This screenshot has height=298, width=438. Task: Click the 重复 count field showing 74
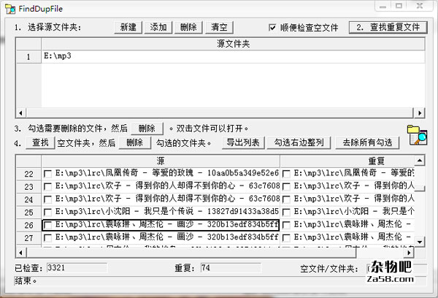point(231,268)
